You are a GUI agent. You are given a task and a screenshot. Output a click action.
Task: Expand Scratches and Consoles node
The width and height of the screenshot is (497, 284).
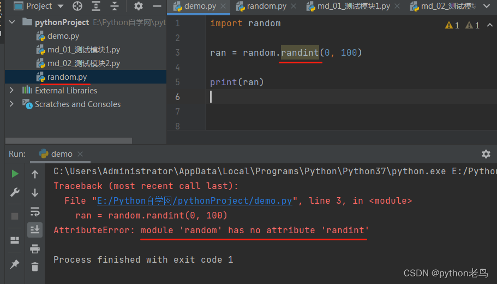[x=11, y=104]
